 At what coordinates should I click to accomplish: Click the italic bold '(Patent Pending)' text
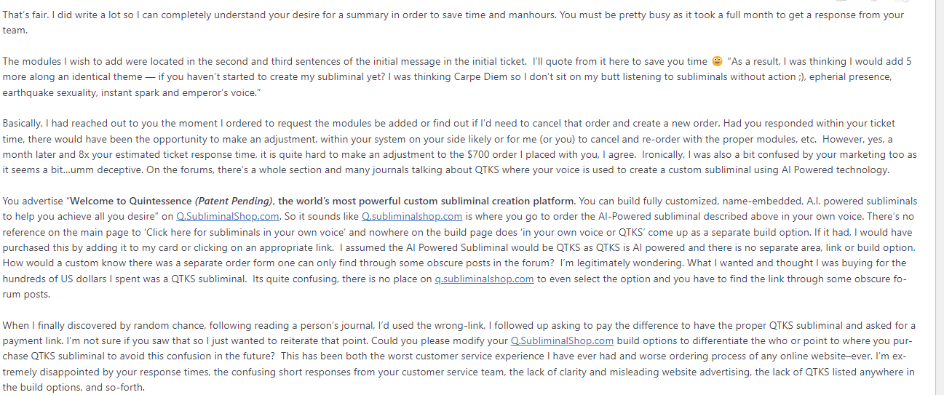click(234, 201)
